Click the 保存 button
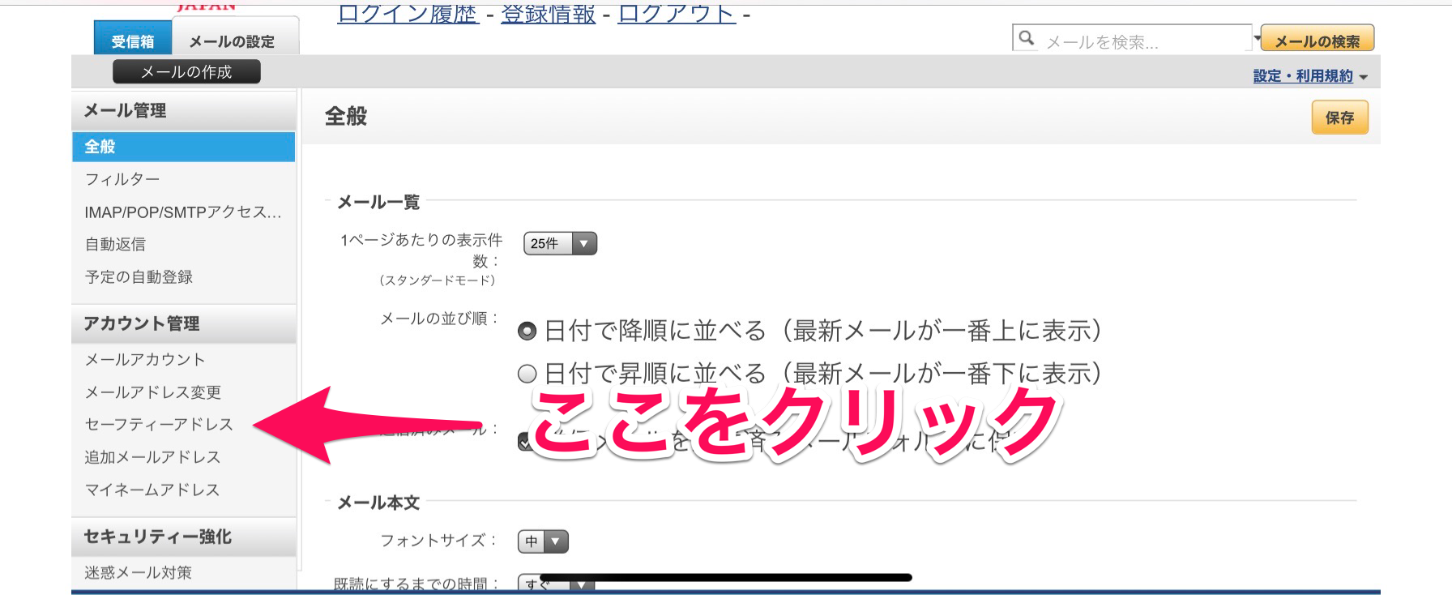1452x595 pixels. (1340, 118)
